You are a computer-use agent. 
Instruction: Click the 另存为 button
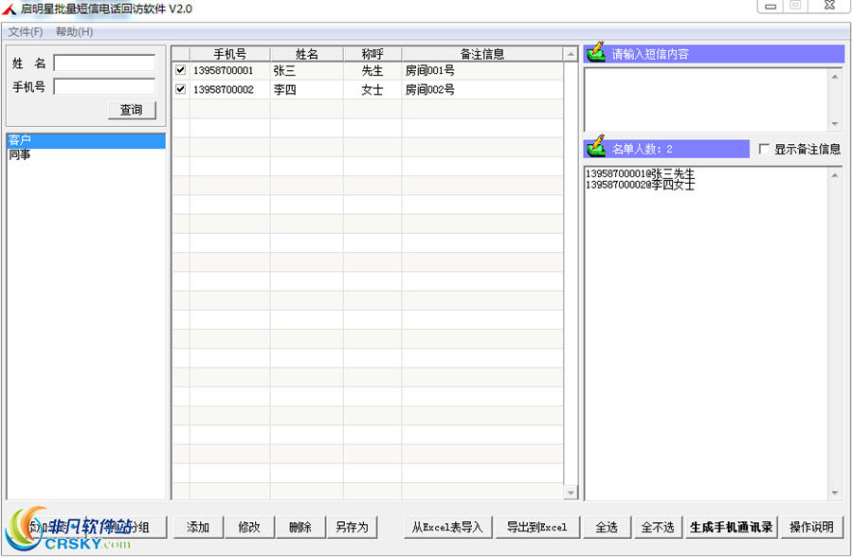point(352,527)
